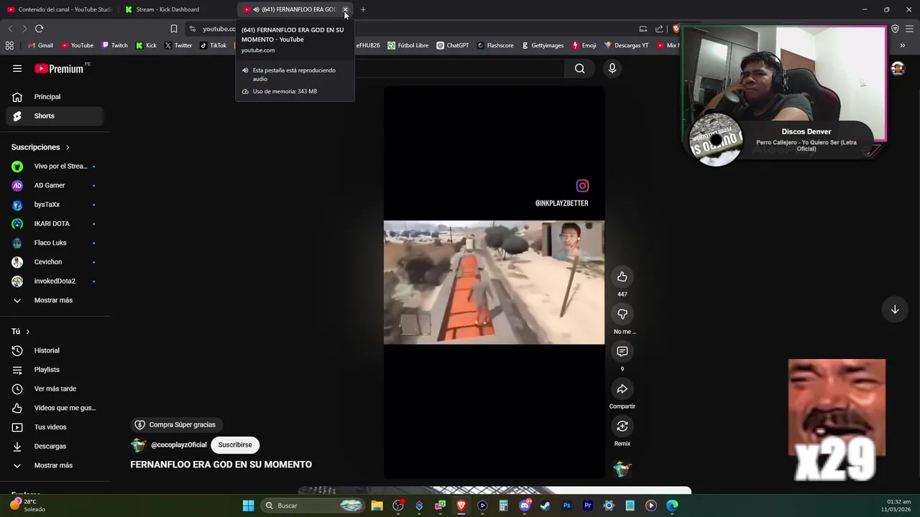Open Steam from taskbar
Screen dimensions: 920x517
(546, 506)
